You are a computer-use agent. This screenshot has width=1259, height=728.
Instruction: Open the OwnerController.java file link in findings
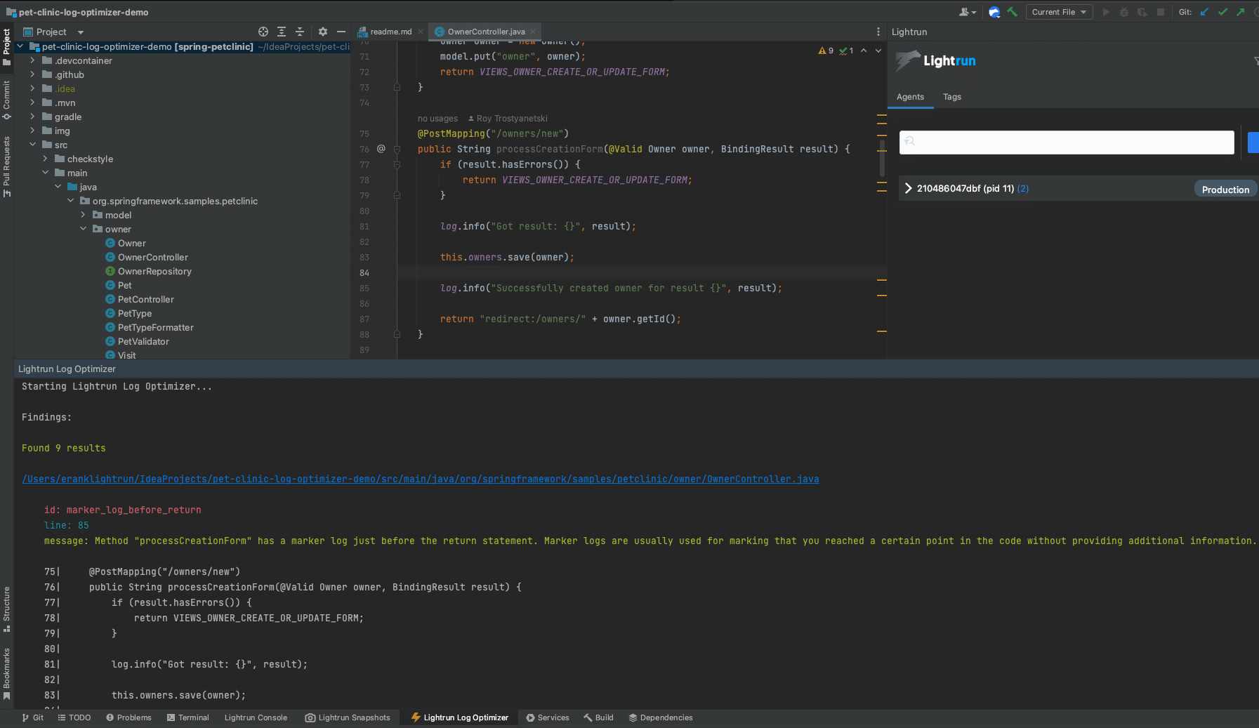tap(420, 479)
